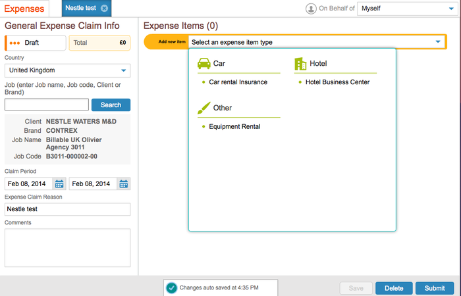Click the CONTREX brand text
The height and width of the screenshot is (296, 461).
point(62,131)
